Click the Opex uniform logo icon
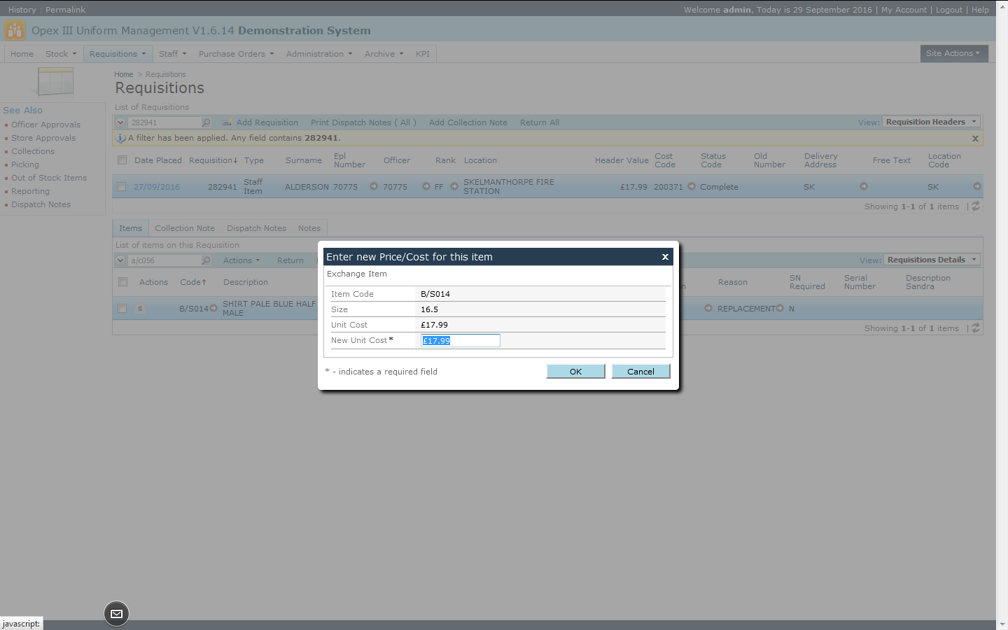This screenshot has width=1008, height=630. click(x=15, y=30)
